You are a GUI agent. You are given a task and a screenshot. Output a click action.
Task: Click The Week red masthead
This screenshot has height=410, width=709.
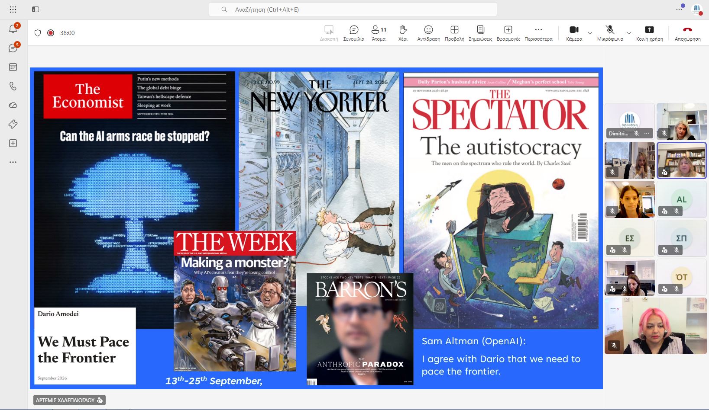pos(235,243)
